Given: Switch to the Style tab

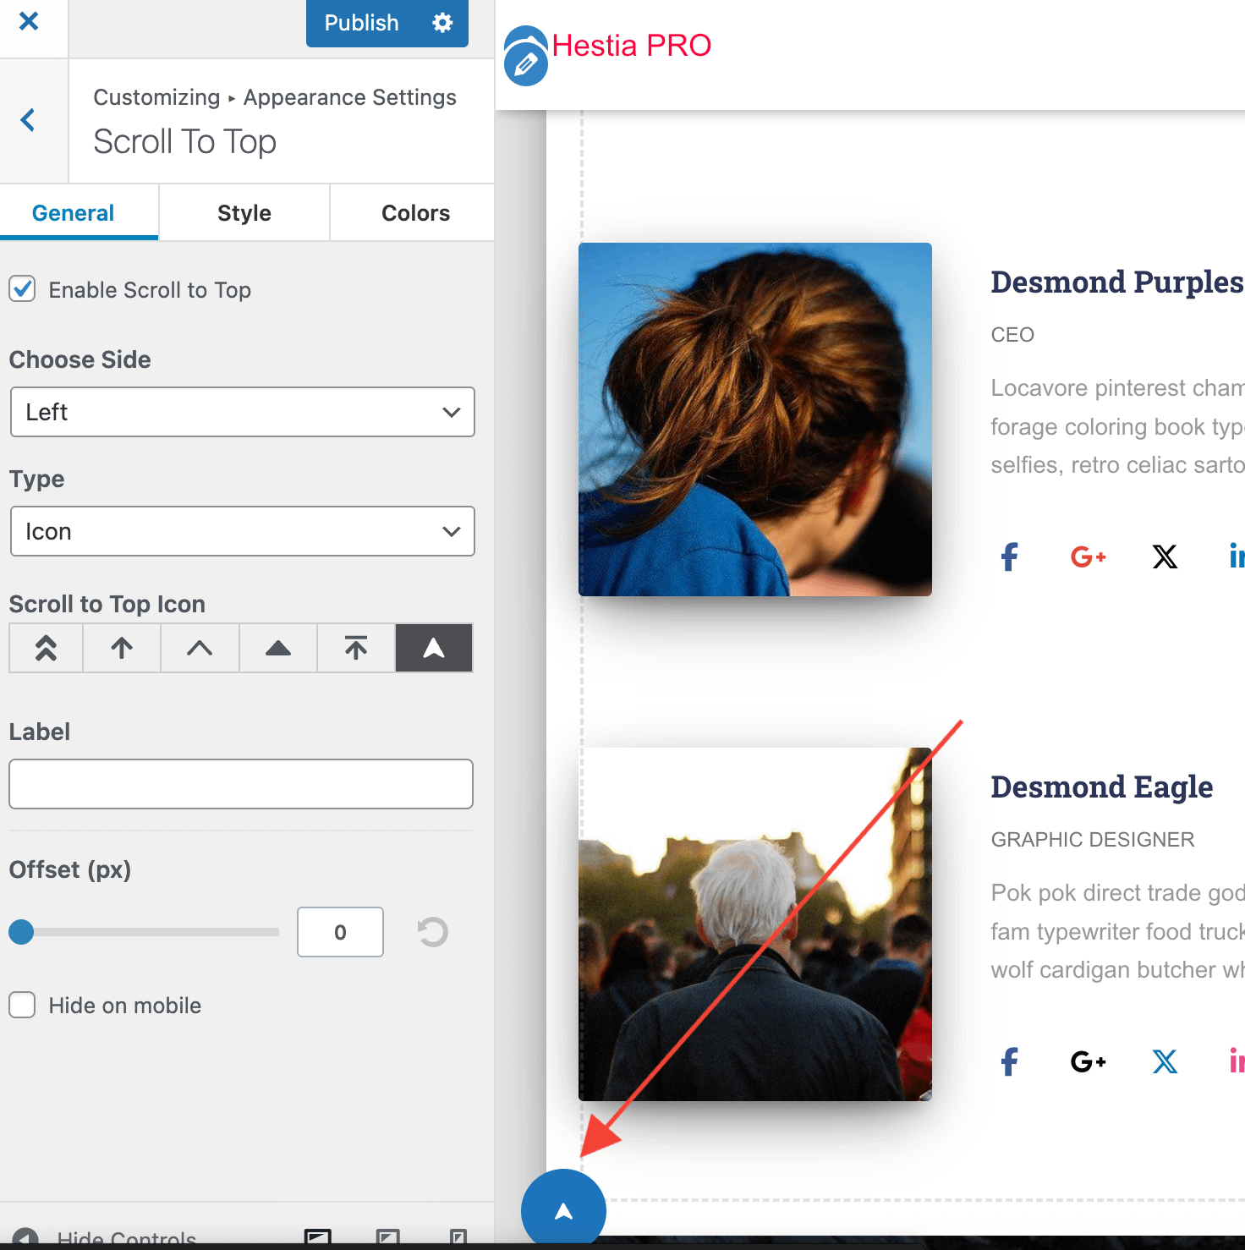Looking at the screenshot, I should coord(244,213).
